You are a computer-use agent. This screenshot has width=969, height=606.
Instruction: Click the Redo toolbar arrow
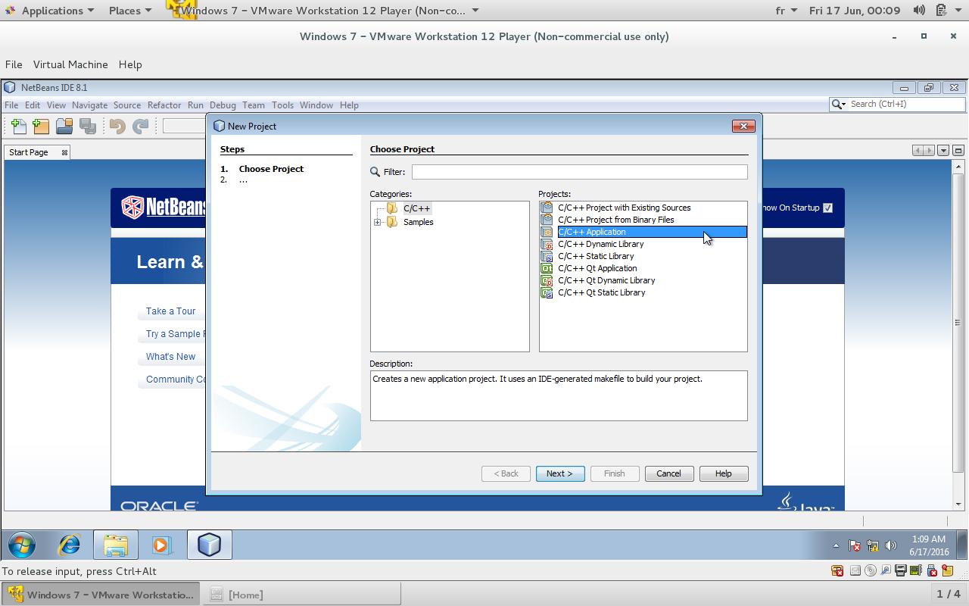(141, 127)
